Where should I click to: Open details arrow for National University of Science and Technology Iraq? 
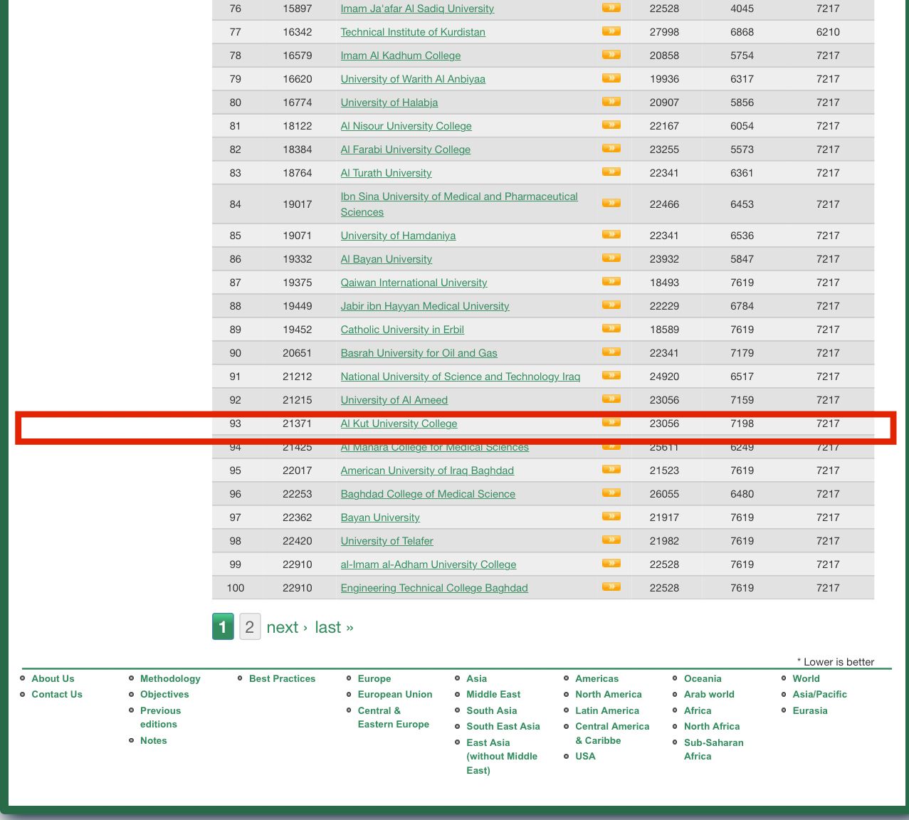tap(611, 376)
